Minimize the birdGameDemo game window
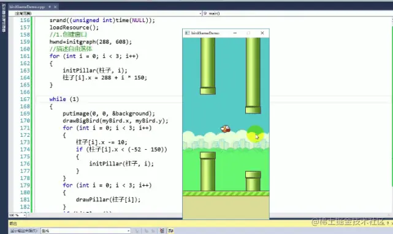 [x=235, y=33]
